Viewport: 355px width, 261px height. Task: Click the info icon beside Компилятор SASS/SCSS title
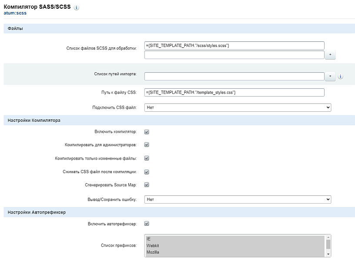[x=77, y=8]
